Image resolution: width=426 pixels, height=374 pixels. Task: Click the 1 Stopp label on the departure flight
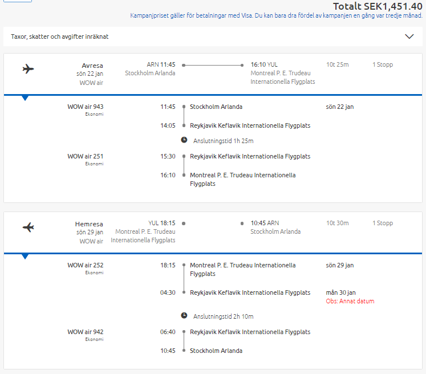(383, 64)
